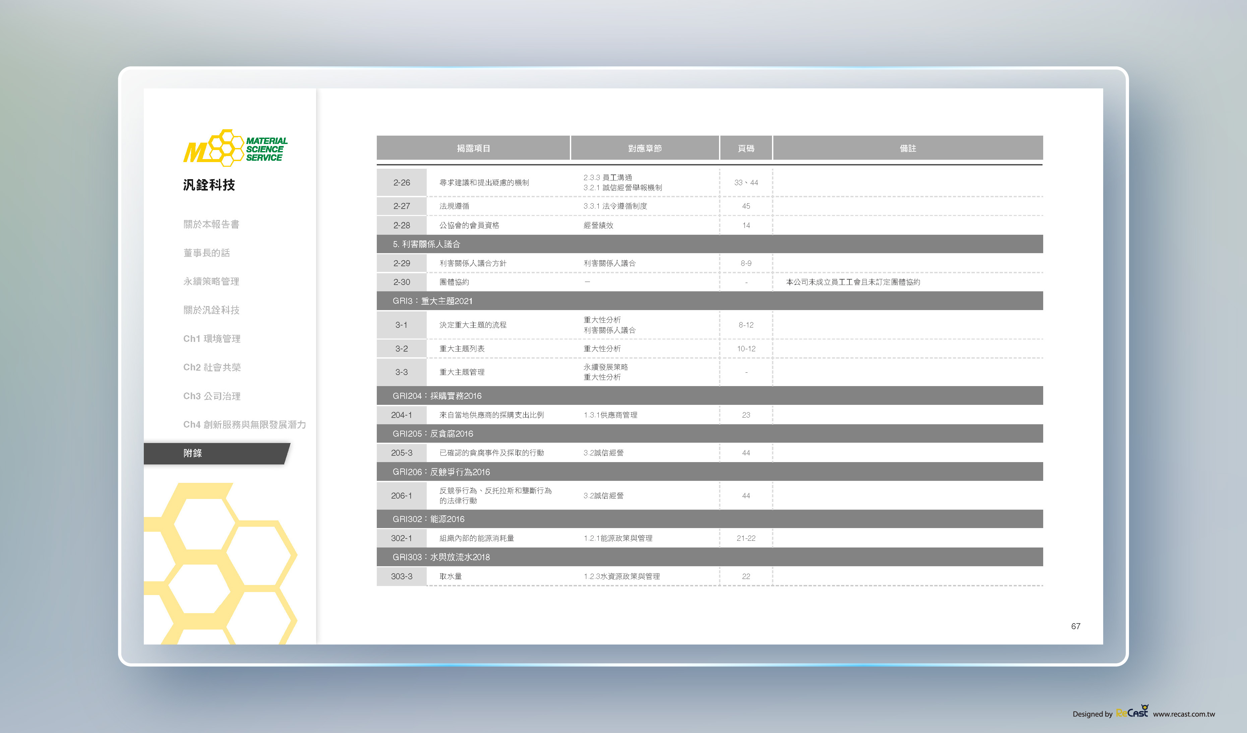
Task: Click GRI302：能源2016 section header
Action: (710, 519)
